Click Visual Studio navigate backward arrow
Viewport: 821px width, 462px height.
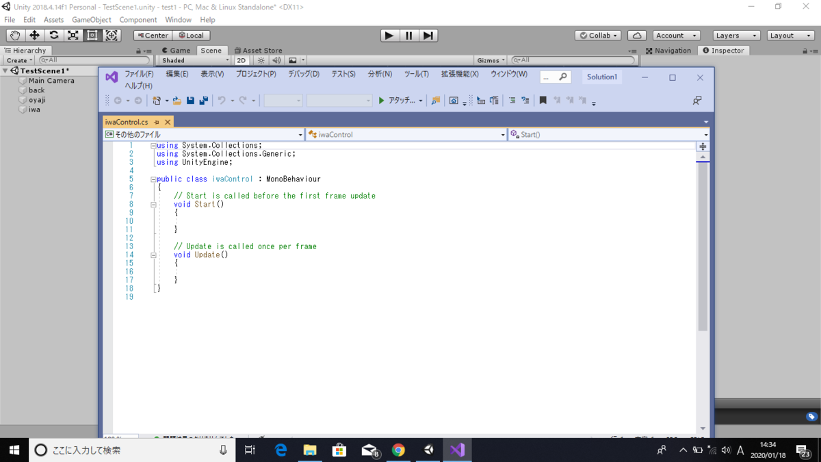tap(118, 101)
